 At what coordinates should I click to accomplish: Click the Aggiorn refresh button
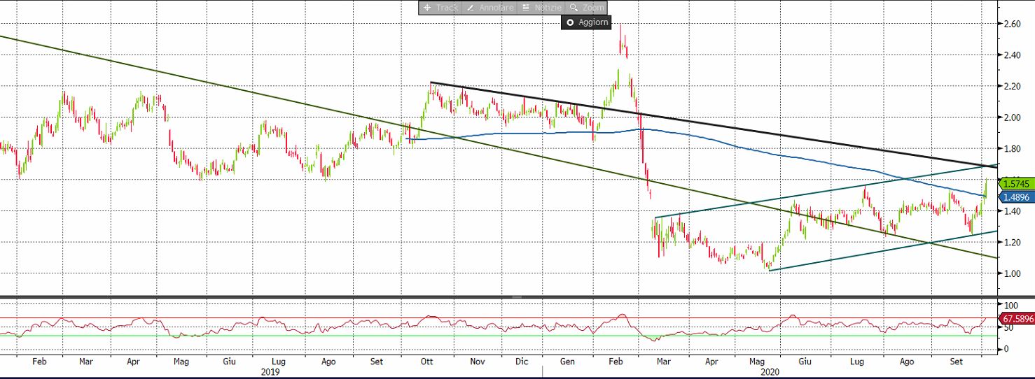[x=587, y=22]
